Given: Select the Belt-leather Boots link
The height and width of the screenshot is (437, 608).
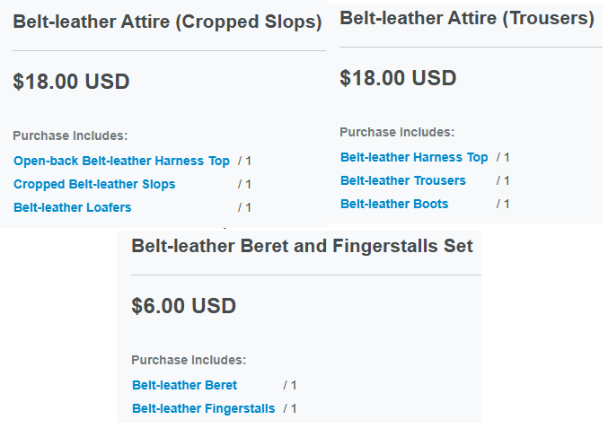Looking at the screenshot, I should point(394,204).
